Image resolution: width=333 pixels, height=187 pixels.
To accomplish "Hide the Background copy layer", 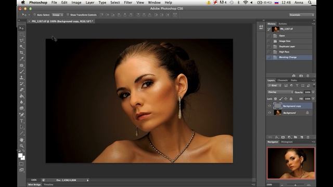I will (x=270, y=106).
